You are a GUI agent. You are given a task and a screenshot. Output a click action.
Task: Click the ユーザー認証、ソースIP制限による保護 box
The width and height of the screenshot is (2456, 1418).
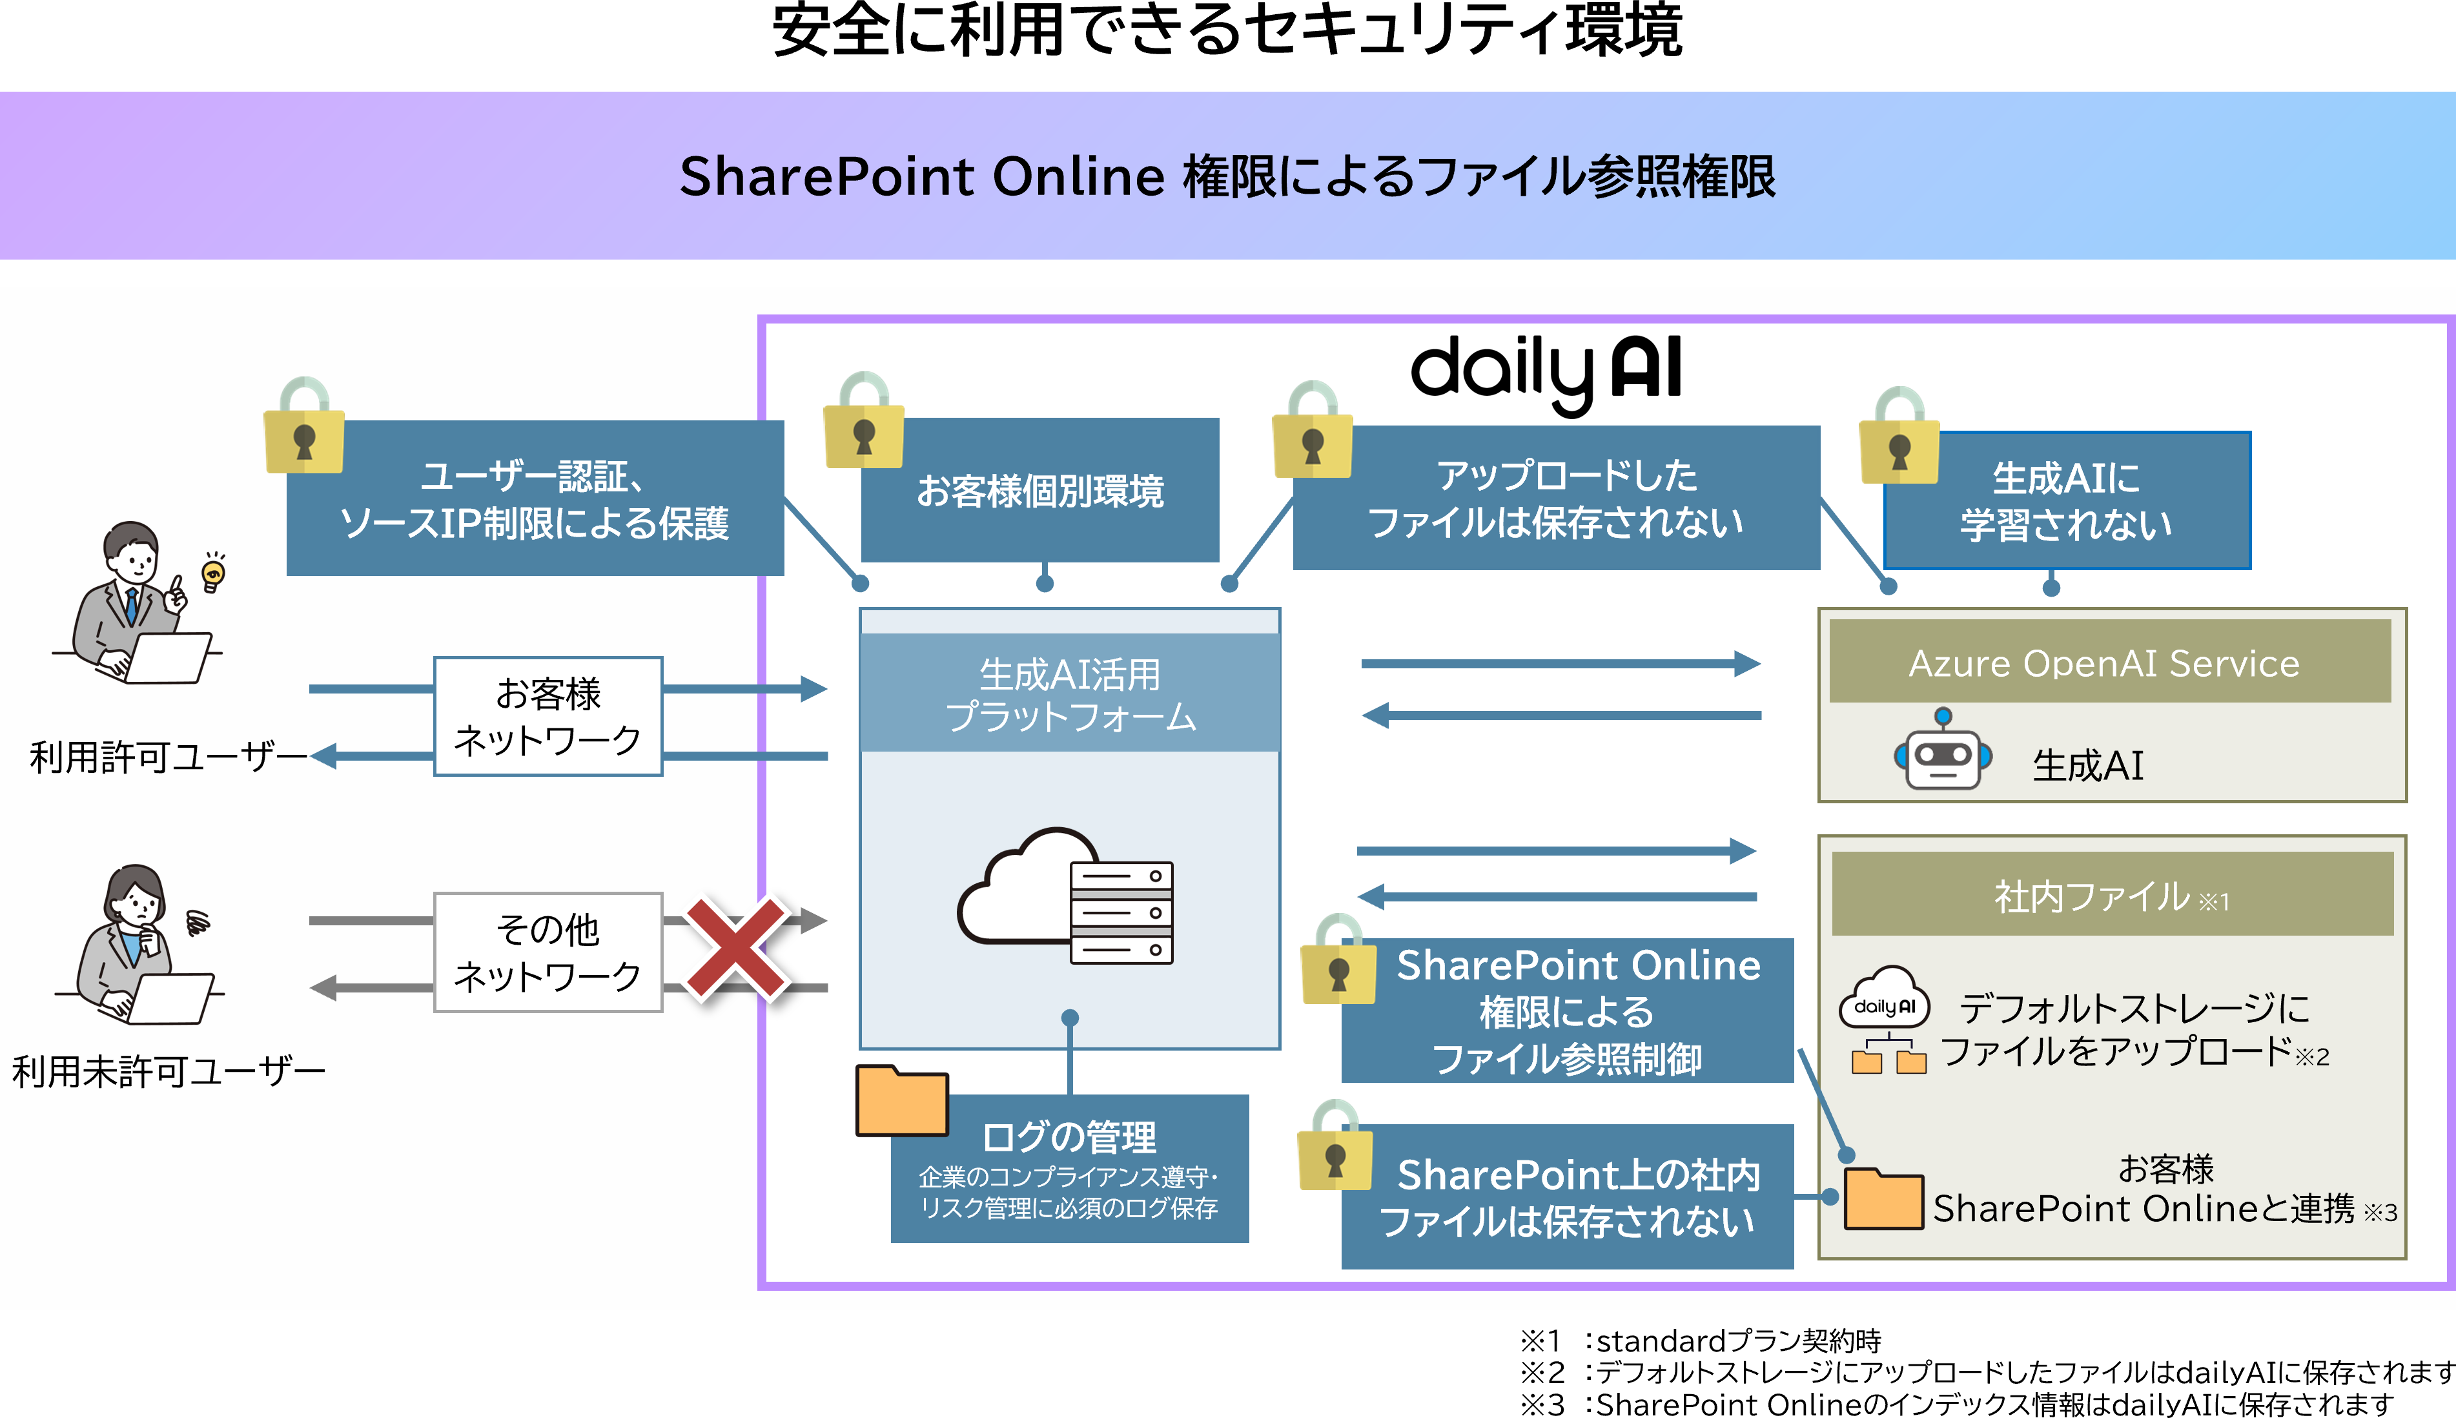click(x=535, y=498)
